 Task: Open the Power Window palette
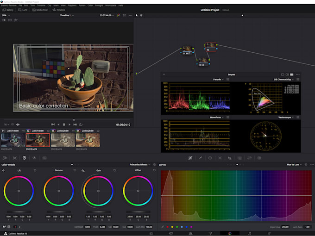point(210,158)
